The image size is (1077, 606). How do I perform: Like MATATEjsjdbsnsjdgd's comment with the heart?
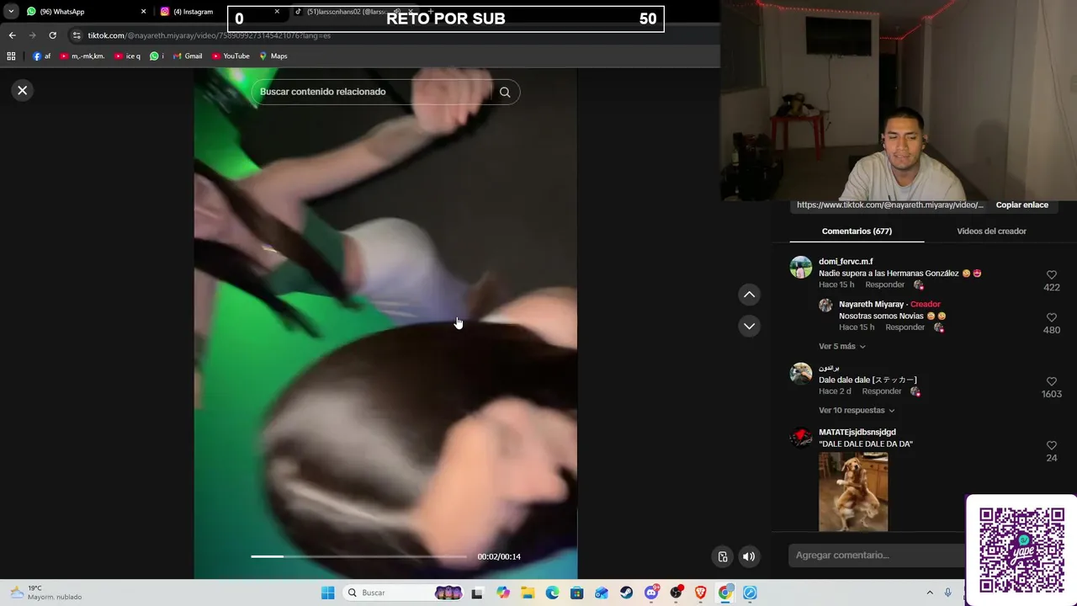tap(1052, 446)
